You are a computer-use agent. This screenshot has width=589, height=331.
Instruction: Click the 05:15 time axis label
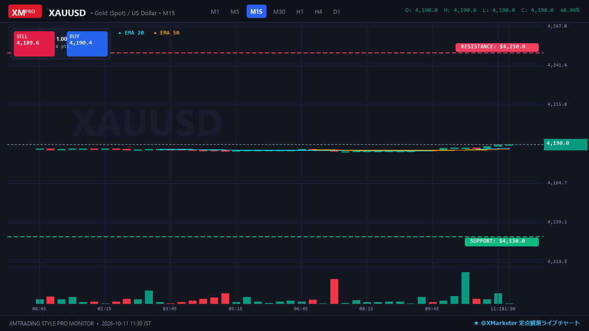coord(236,309)
